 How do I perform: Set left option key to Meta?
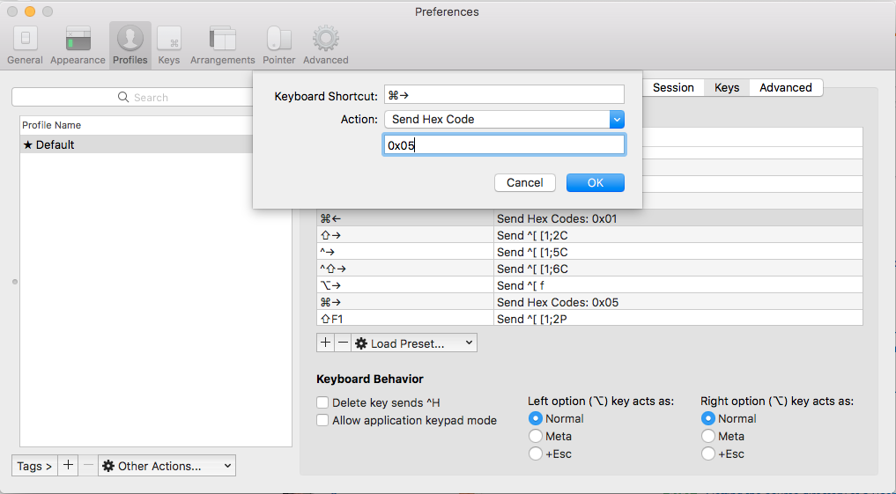tap(536, 436)
